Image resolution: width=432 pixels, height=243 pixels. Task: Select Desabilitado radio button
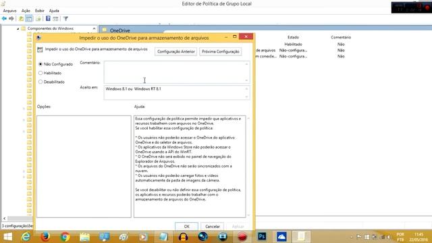(40, 82)
